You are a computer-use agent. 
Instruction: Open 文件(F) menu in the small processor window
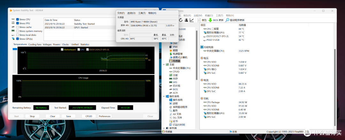click(x=121, y=13)
